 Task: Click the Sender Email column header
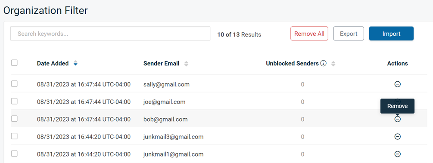(161, 63)
